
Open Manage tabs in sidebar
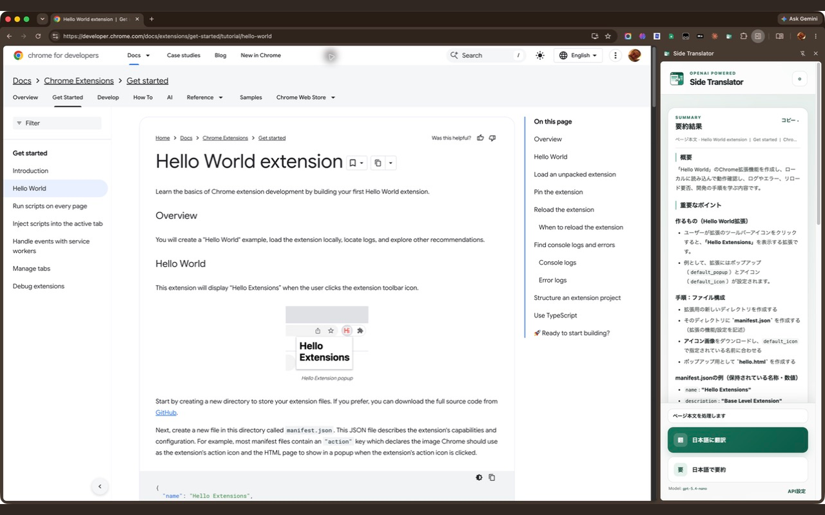(31, 268)
